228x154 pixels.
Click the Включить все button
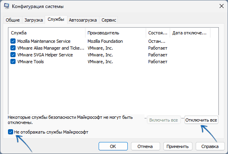coord(164,120)
